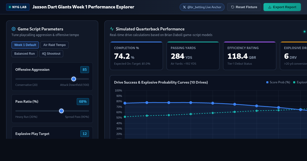The width and height of the screenshot is (307, 161).
Task: Click the Explosive Play Target value box showing 12
Action: tap(85, 134)
